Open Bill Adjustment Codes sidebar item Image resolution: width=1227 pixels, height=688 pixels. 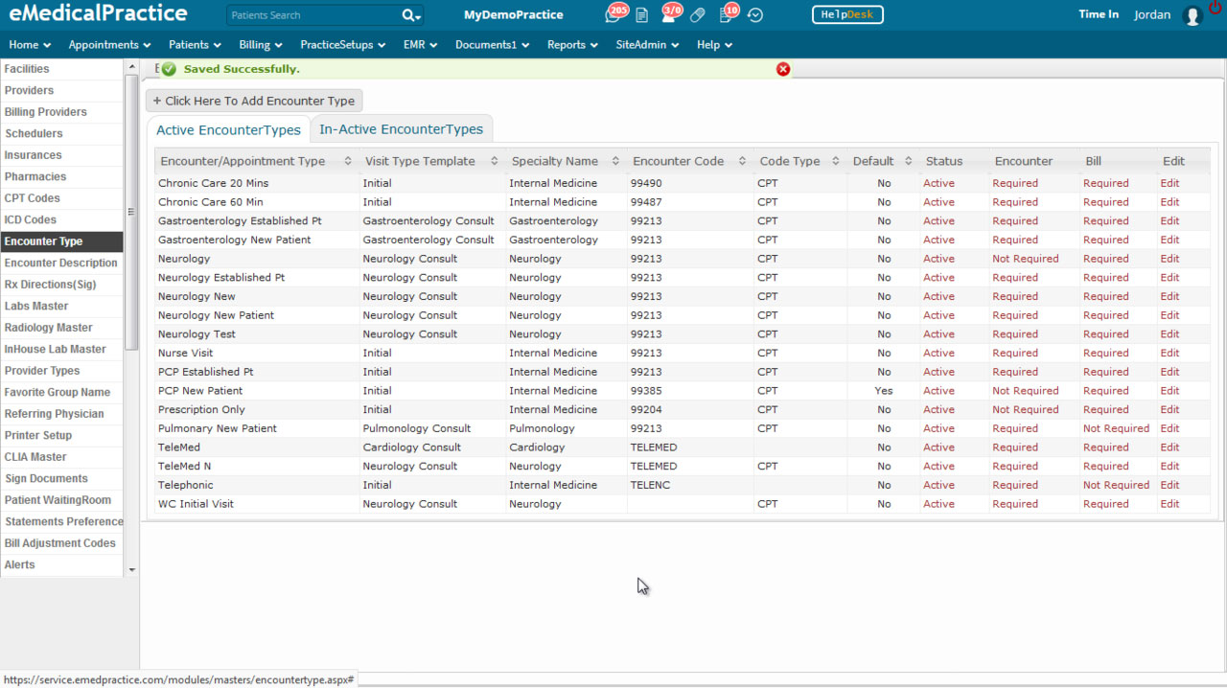click(x=62, y=543)
